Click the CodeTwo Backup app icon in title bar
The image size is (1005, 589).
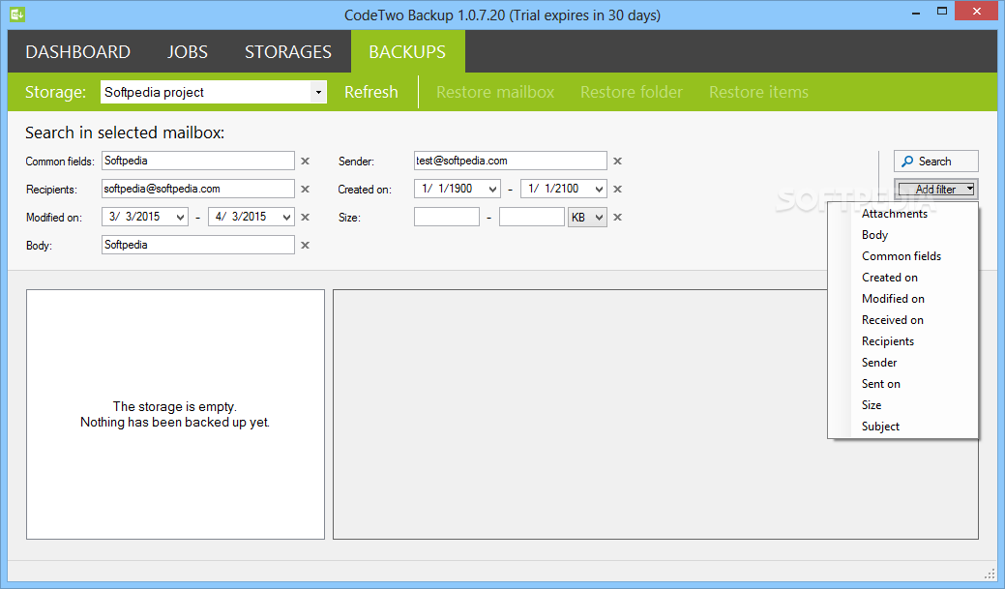click(17, 14)
